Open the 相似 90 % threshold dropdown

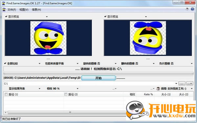(77, 89)
